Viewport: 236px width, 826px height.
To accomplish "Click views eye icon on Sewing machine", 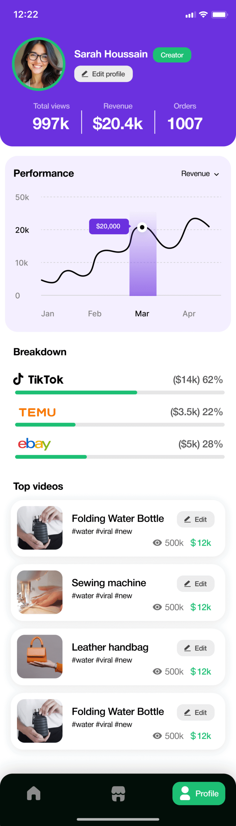I will coord(157,607).
